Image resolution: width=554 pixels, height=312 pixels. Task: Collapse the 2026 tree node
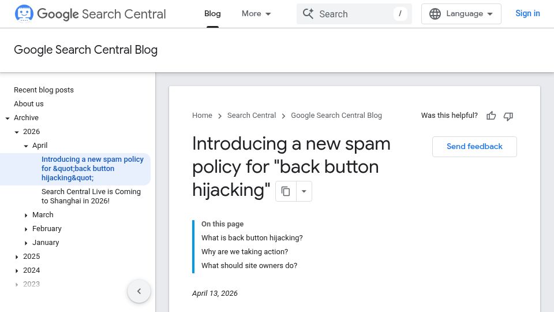(x=17, y=132)
